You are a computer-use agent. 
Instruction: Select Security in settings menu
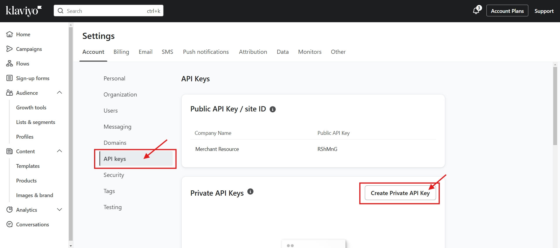click(114, 175)
